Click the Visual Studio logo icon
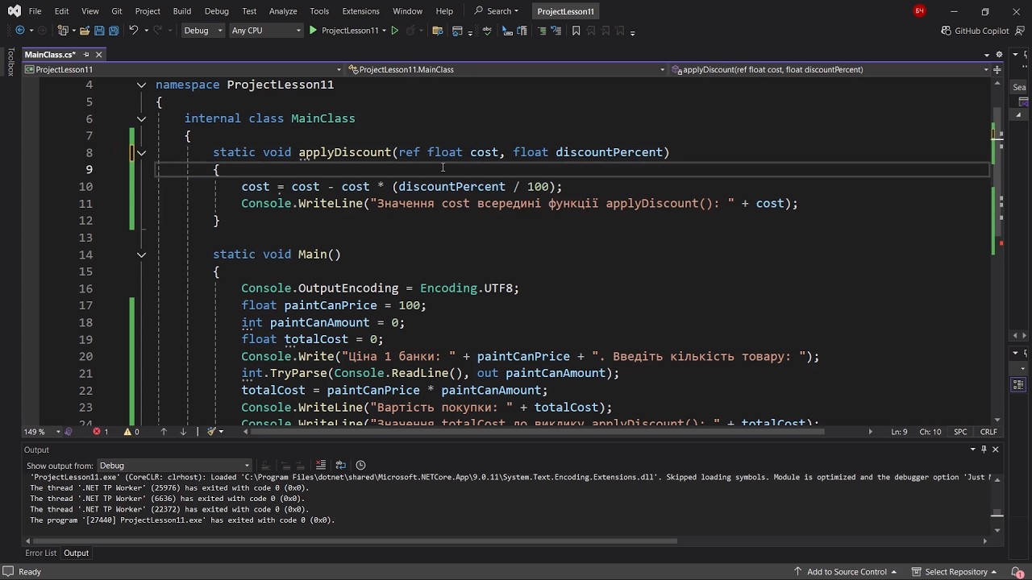1032x580 pixels. tap(14, 11)
